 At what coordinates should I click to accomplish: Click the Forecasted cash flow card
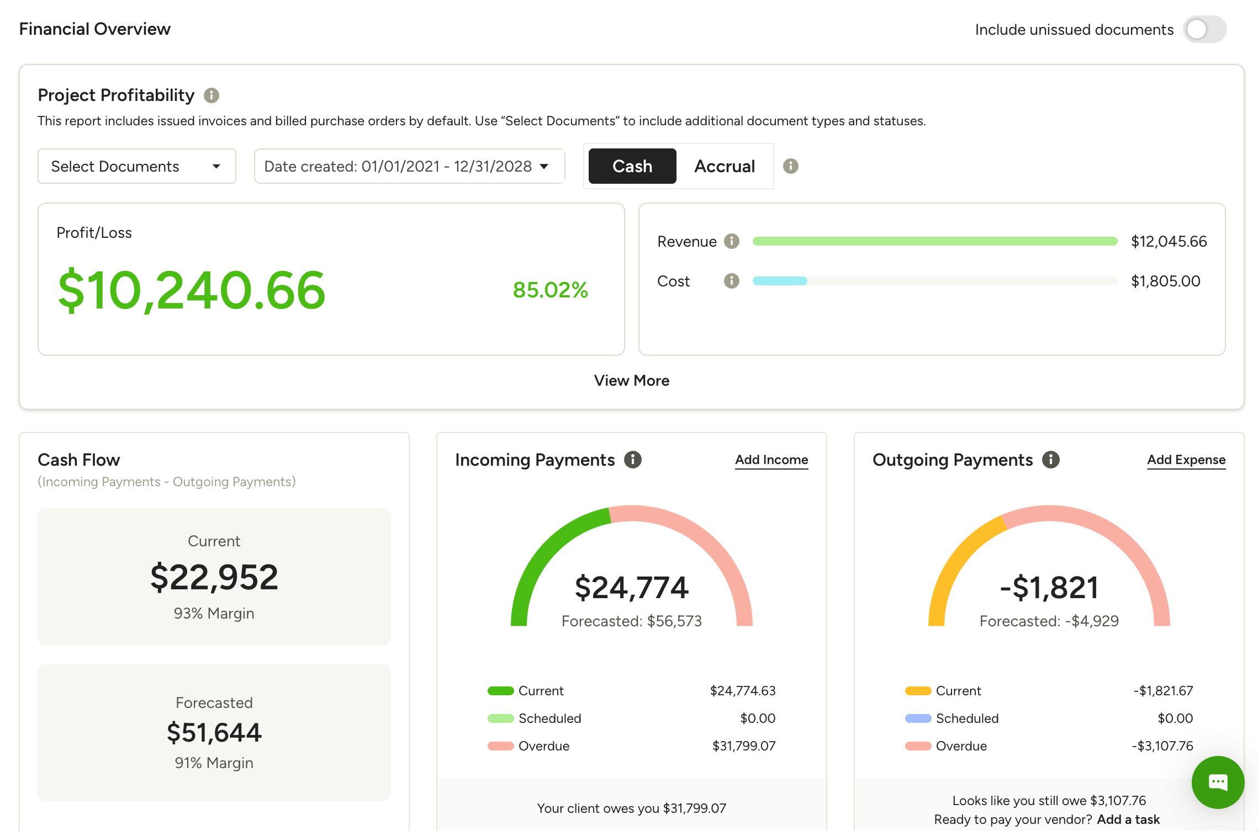(214, 733)
